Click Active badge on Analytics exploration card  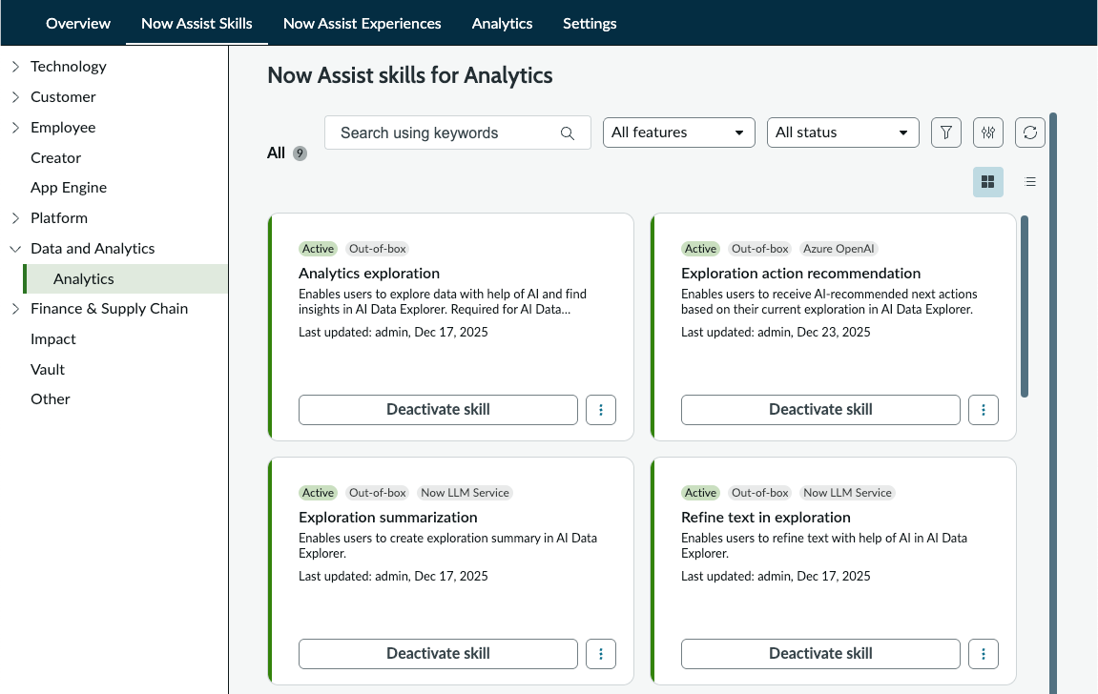(318, 249)
